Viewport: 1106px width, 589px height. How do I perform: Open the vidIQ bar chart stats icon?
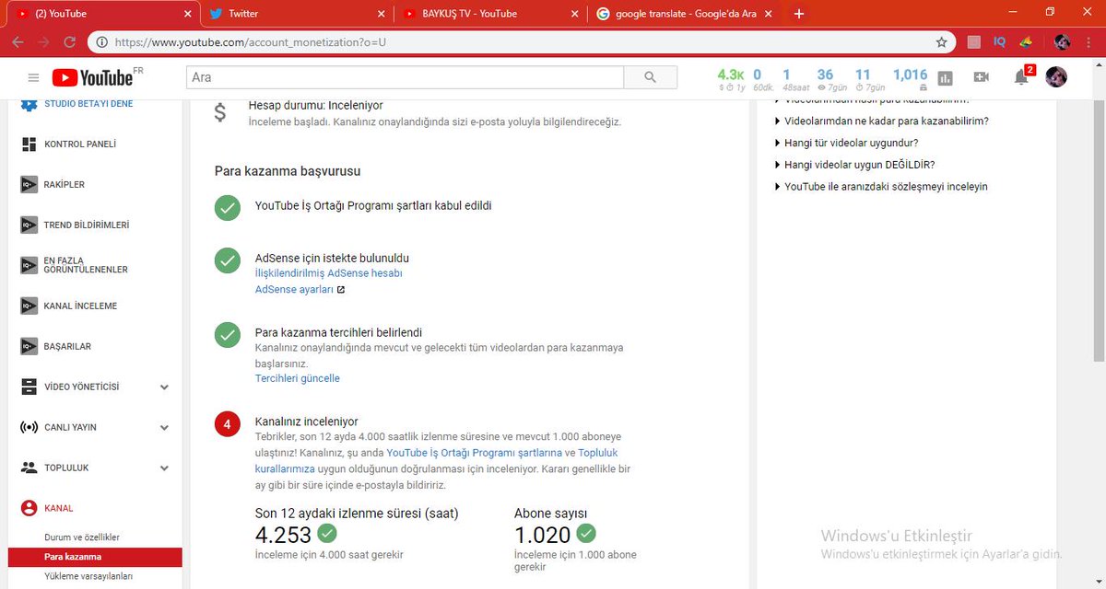[x=945, y=78]
